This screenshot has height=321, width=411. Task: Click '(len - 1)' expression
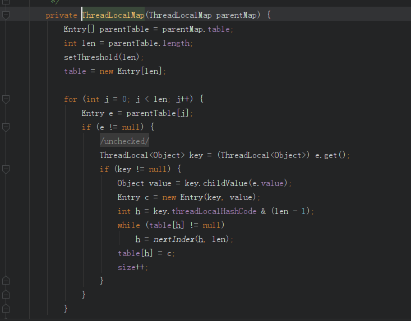pyautogui.click(x=290, y=211)
